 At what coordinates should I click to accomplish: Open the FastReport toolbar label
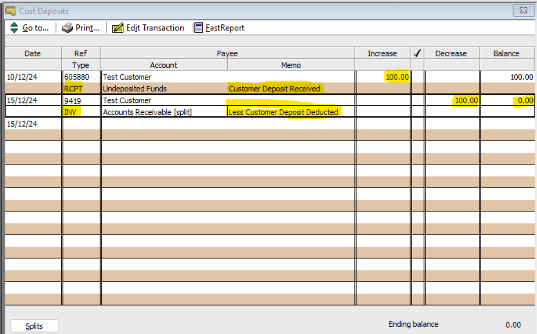tap(225, 28)
